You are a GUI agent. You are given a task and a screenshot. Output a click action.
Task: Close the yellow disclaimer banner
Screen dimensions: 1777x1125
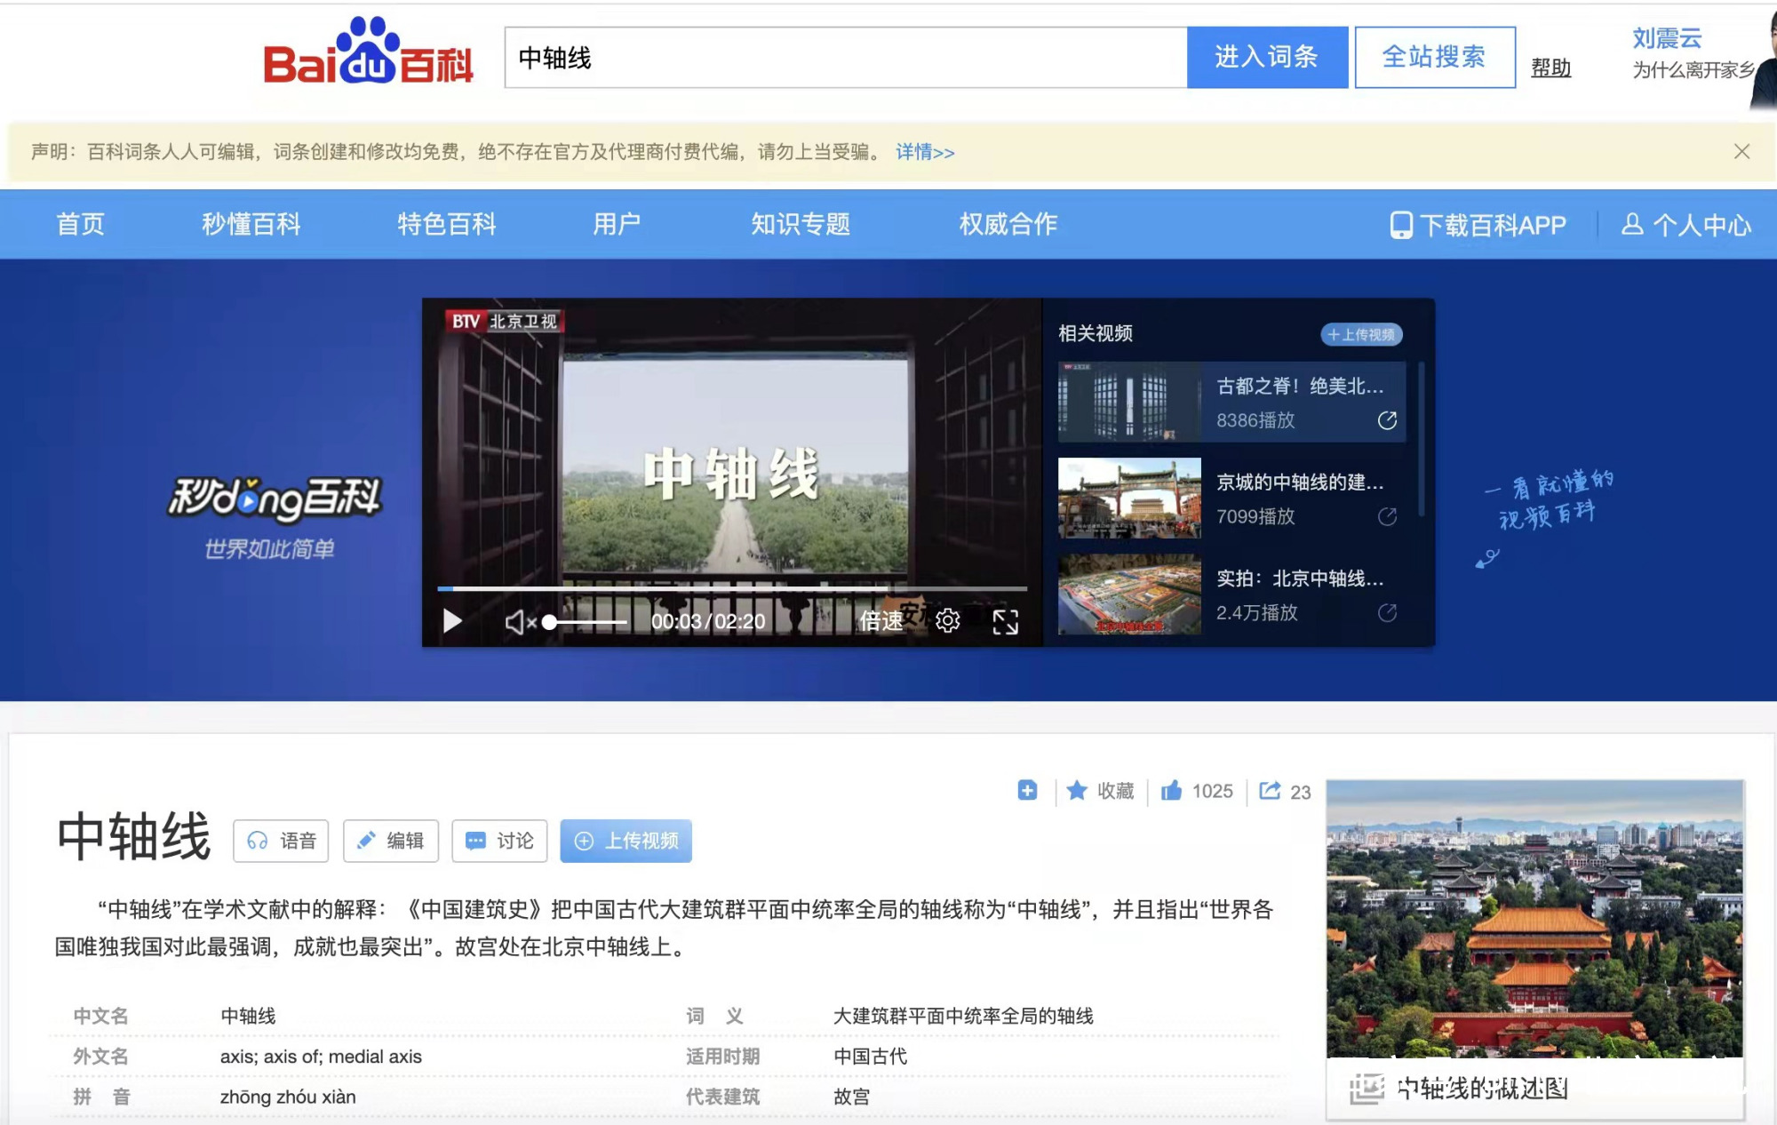click(x=1741, y=152)
